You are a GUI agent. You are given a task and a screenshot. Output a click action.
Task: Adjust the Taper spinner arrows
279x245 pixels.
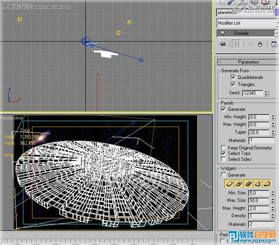(x=273, y=133)
